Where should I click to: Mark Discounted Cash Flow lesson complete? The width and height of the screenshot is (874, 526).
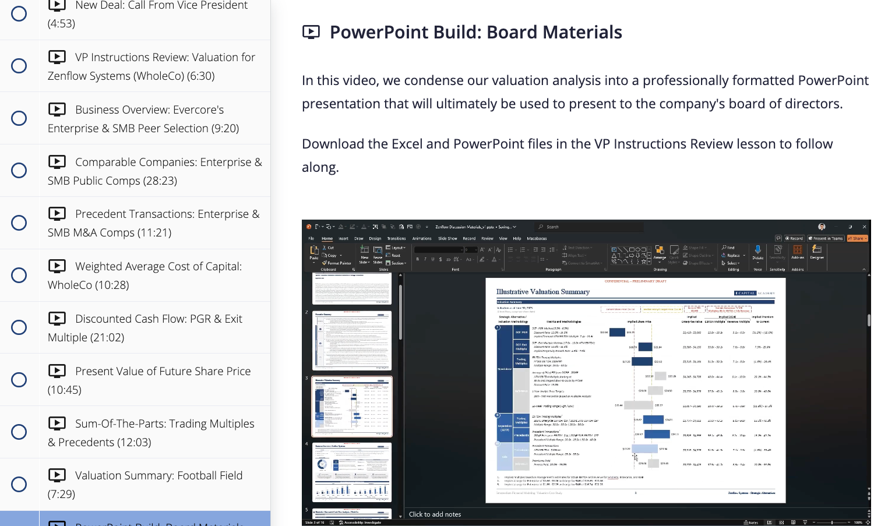(x=19, y=327)
